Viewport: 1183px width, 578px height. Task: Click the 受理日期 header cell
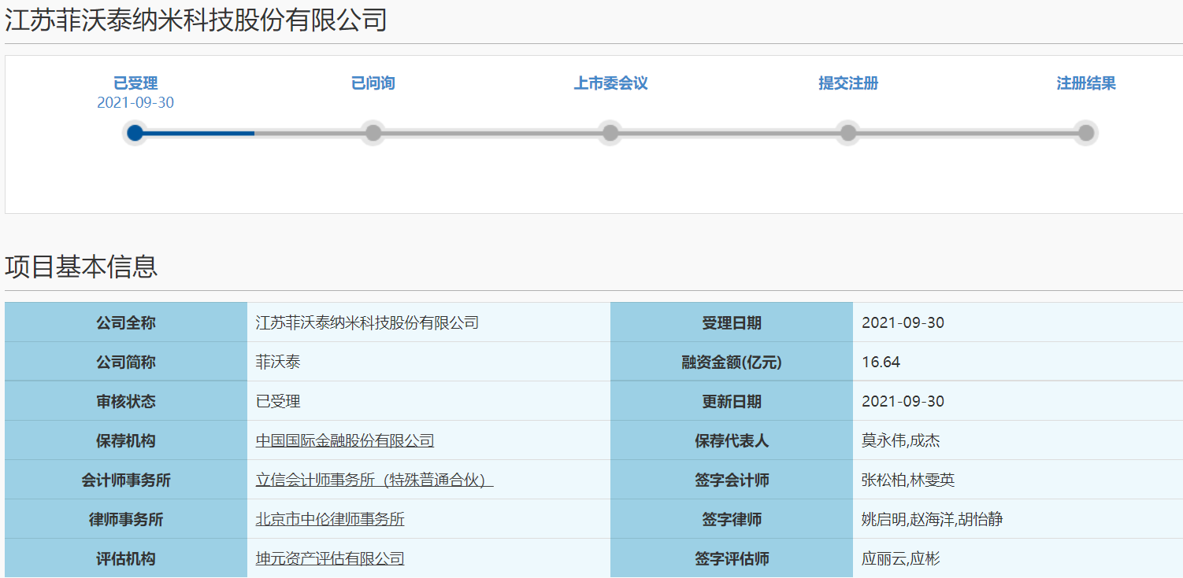point(732,322)
